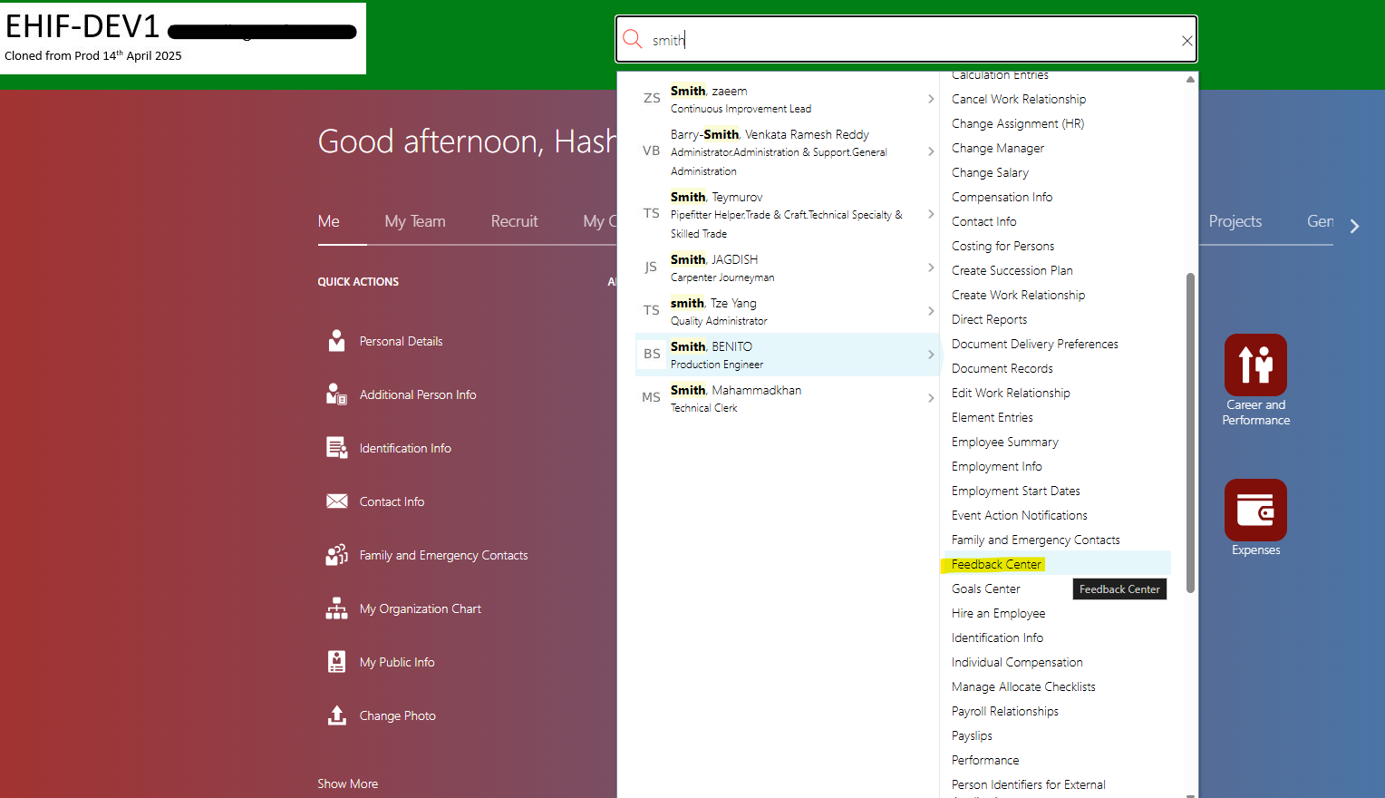Open My Public Info badge icon

(x=336, y=662)
